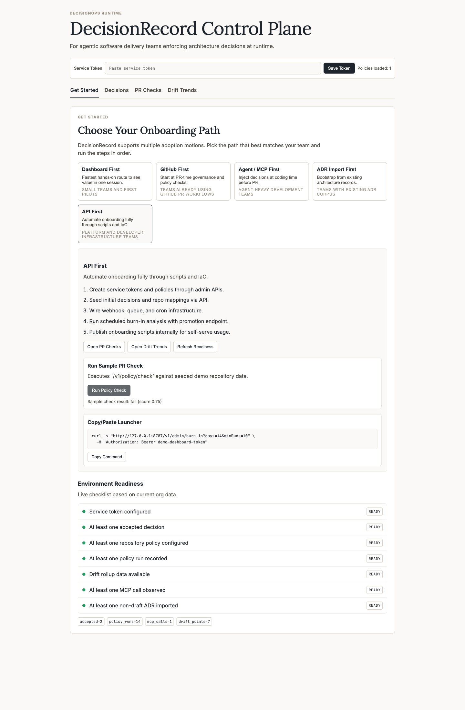Image resolution: width=465 pixels, height=710 pixels.
Task: Run the sample policy check
Action: point(109,390)
